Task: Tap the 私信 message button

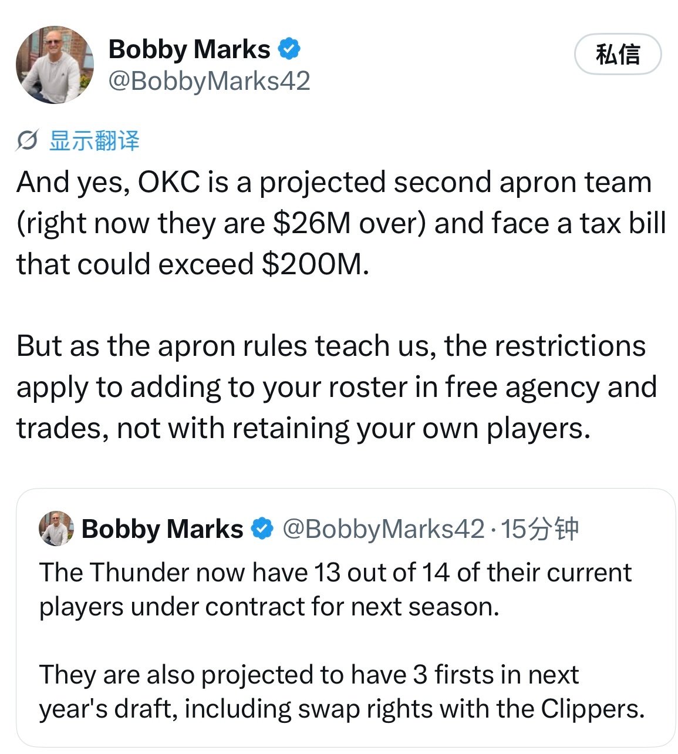Action: pyautogui.click(x=618, y=54)
